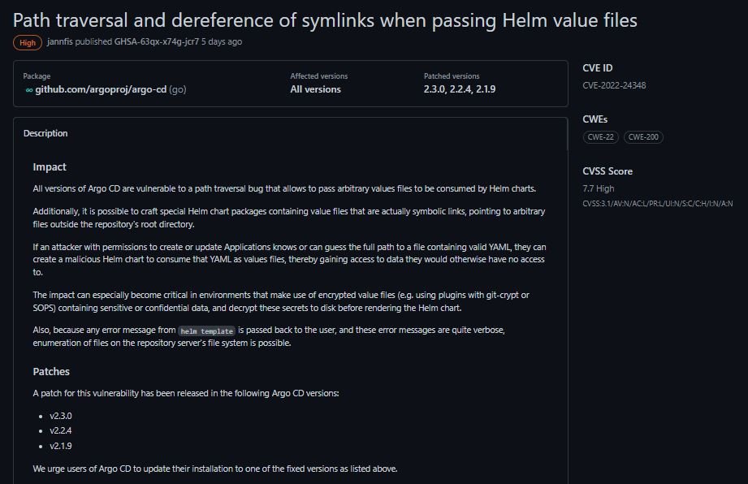Click the CVSS vector string
This screenshot has width=748, height=484.
click(657, 204)
